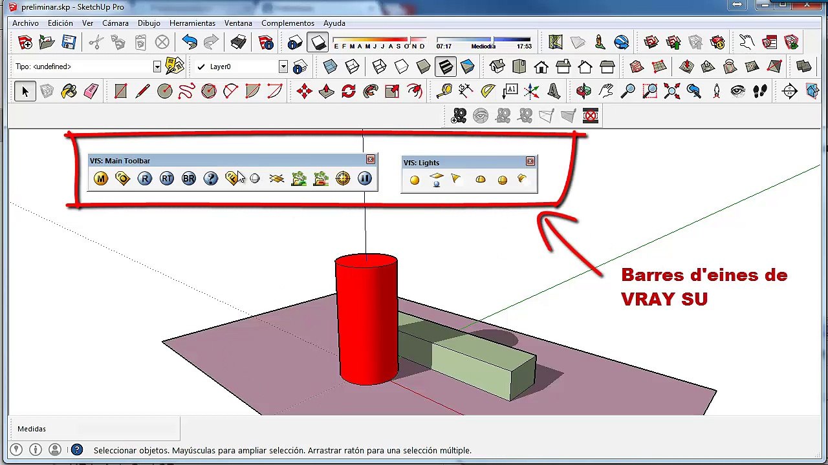
Task: Select the Look Around eye tool
Action: coord(738,91)
